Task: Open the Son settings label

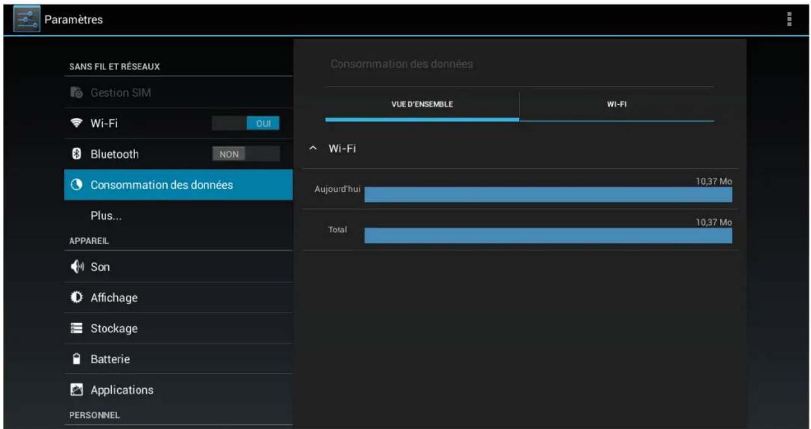Action: coord(100,267)
